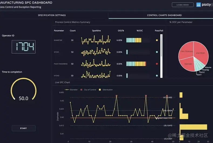Screen dimensions: 213x143
Task: Click the Diameter yellow pass/fail indicator dot
Action: [x=157, y=40]
